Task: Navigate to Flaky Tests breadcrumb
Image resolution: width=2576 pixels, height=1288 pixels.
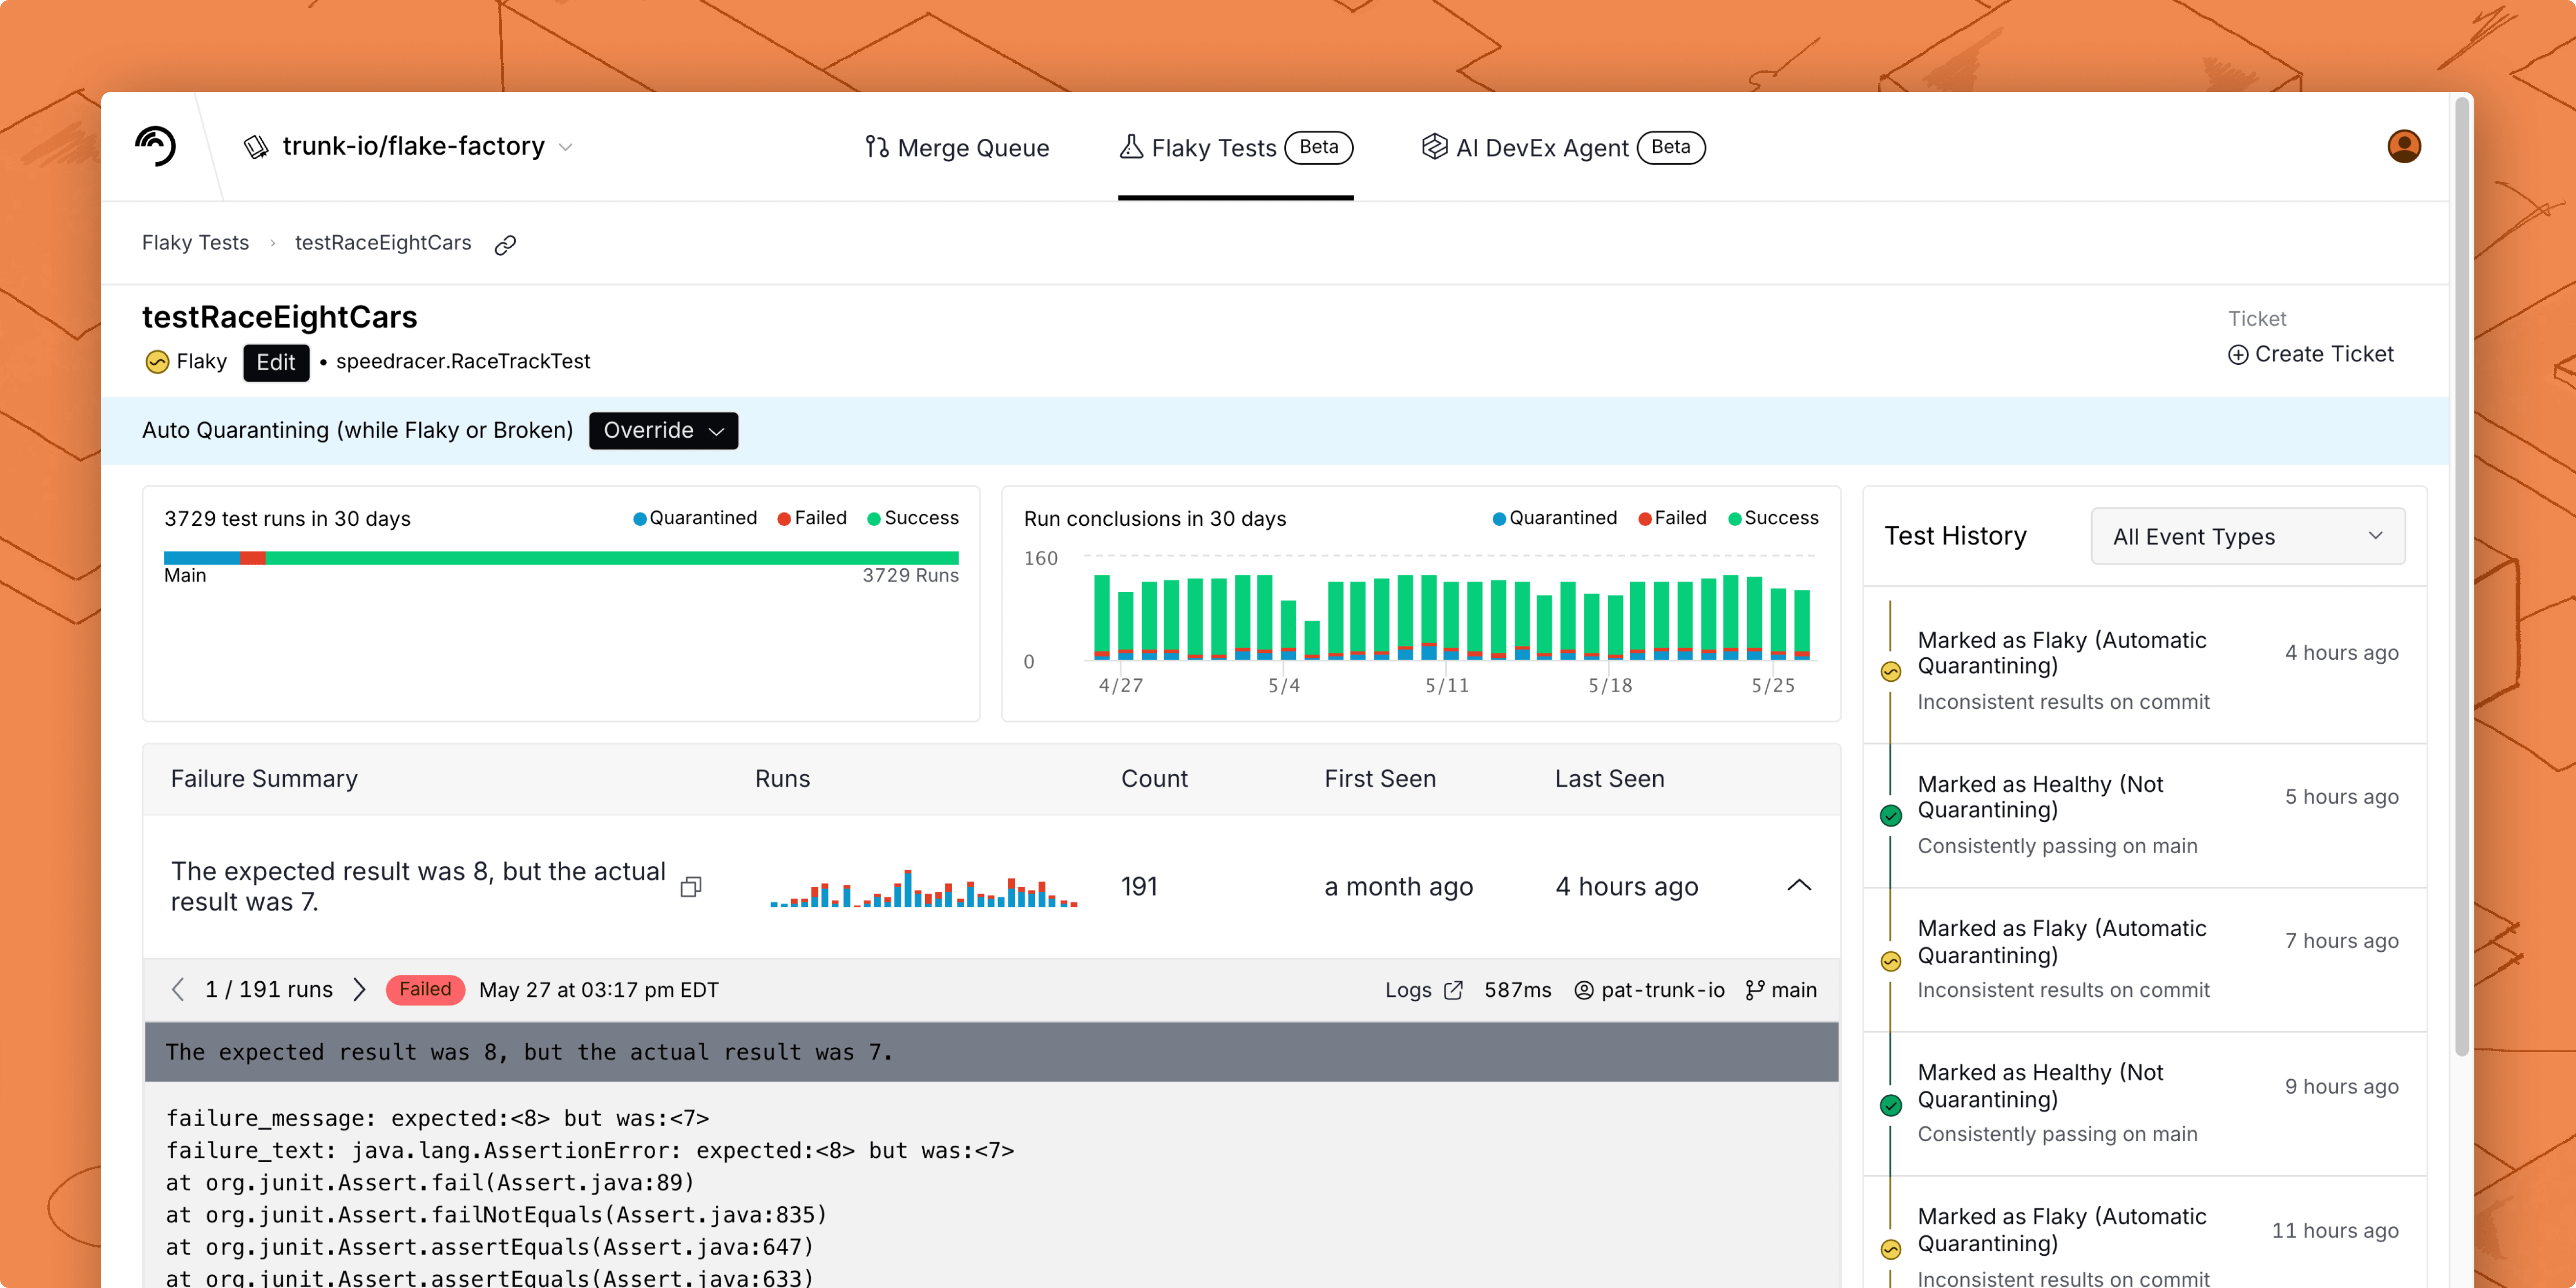Action: [195, 243]
